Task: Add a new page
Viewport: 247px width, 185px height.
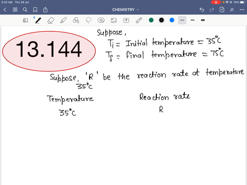Action: click(222, 10)
